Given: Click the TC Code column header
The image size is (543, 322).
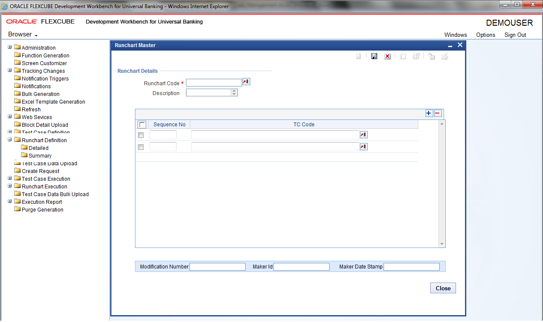Looking at the screenshot, I should click(304, 125).
